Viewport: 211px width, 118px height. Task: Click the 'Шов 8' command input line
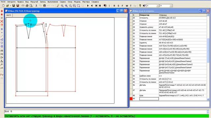pos(105,111)
